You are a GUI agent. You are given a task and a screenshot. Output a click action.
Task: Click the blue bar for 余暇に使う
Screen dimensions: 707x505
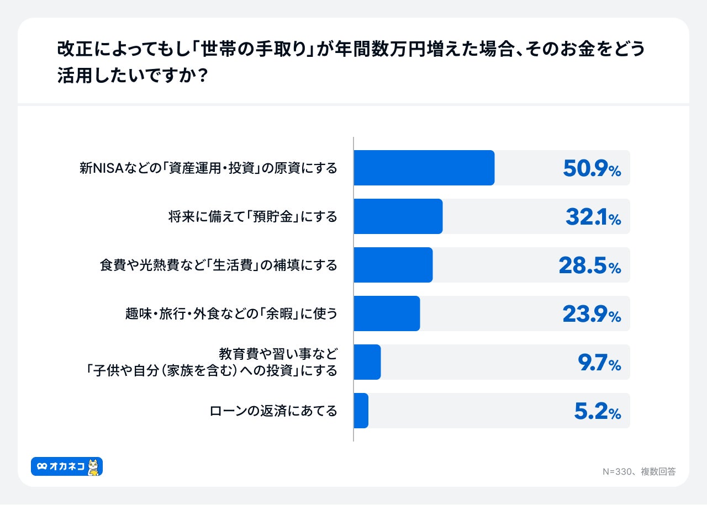[x=387, y=313]
